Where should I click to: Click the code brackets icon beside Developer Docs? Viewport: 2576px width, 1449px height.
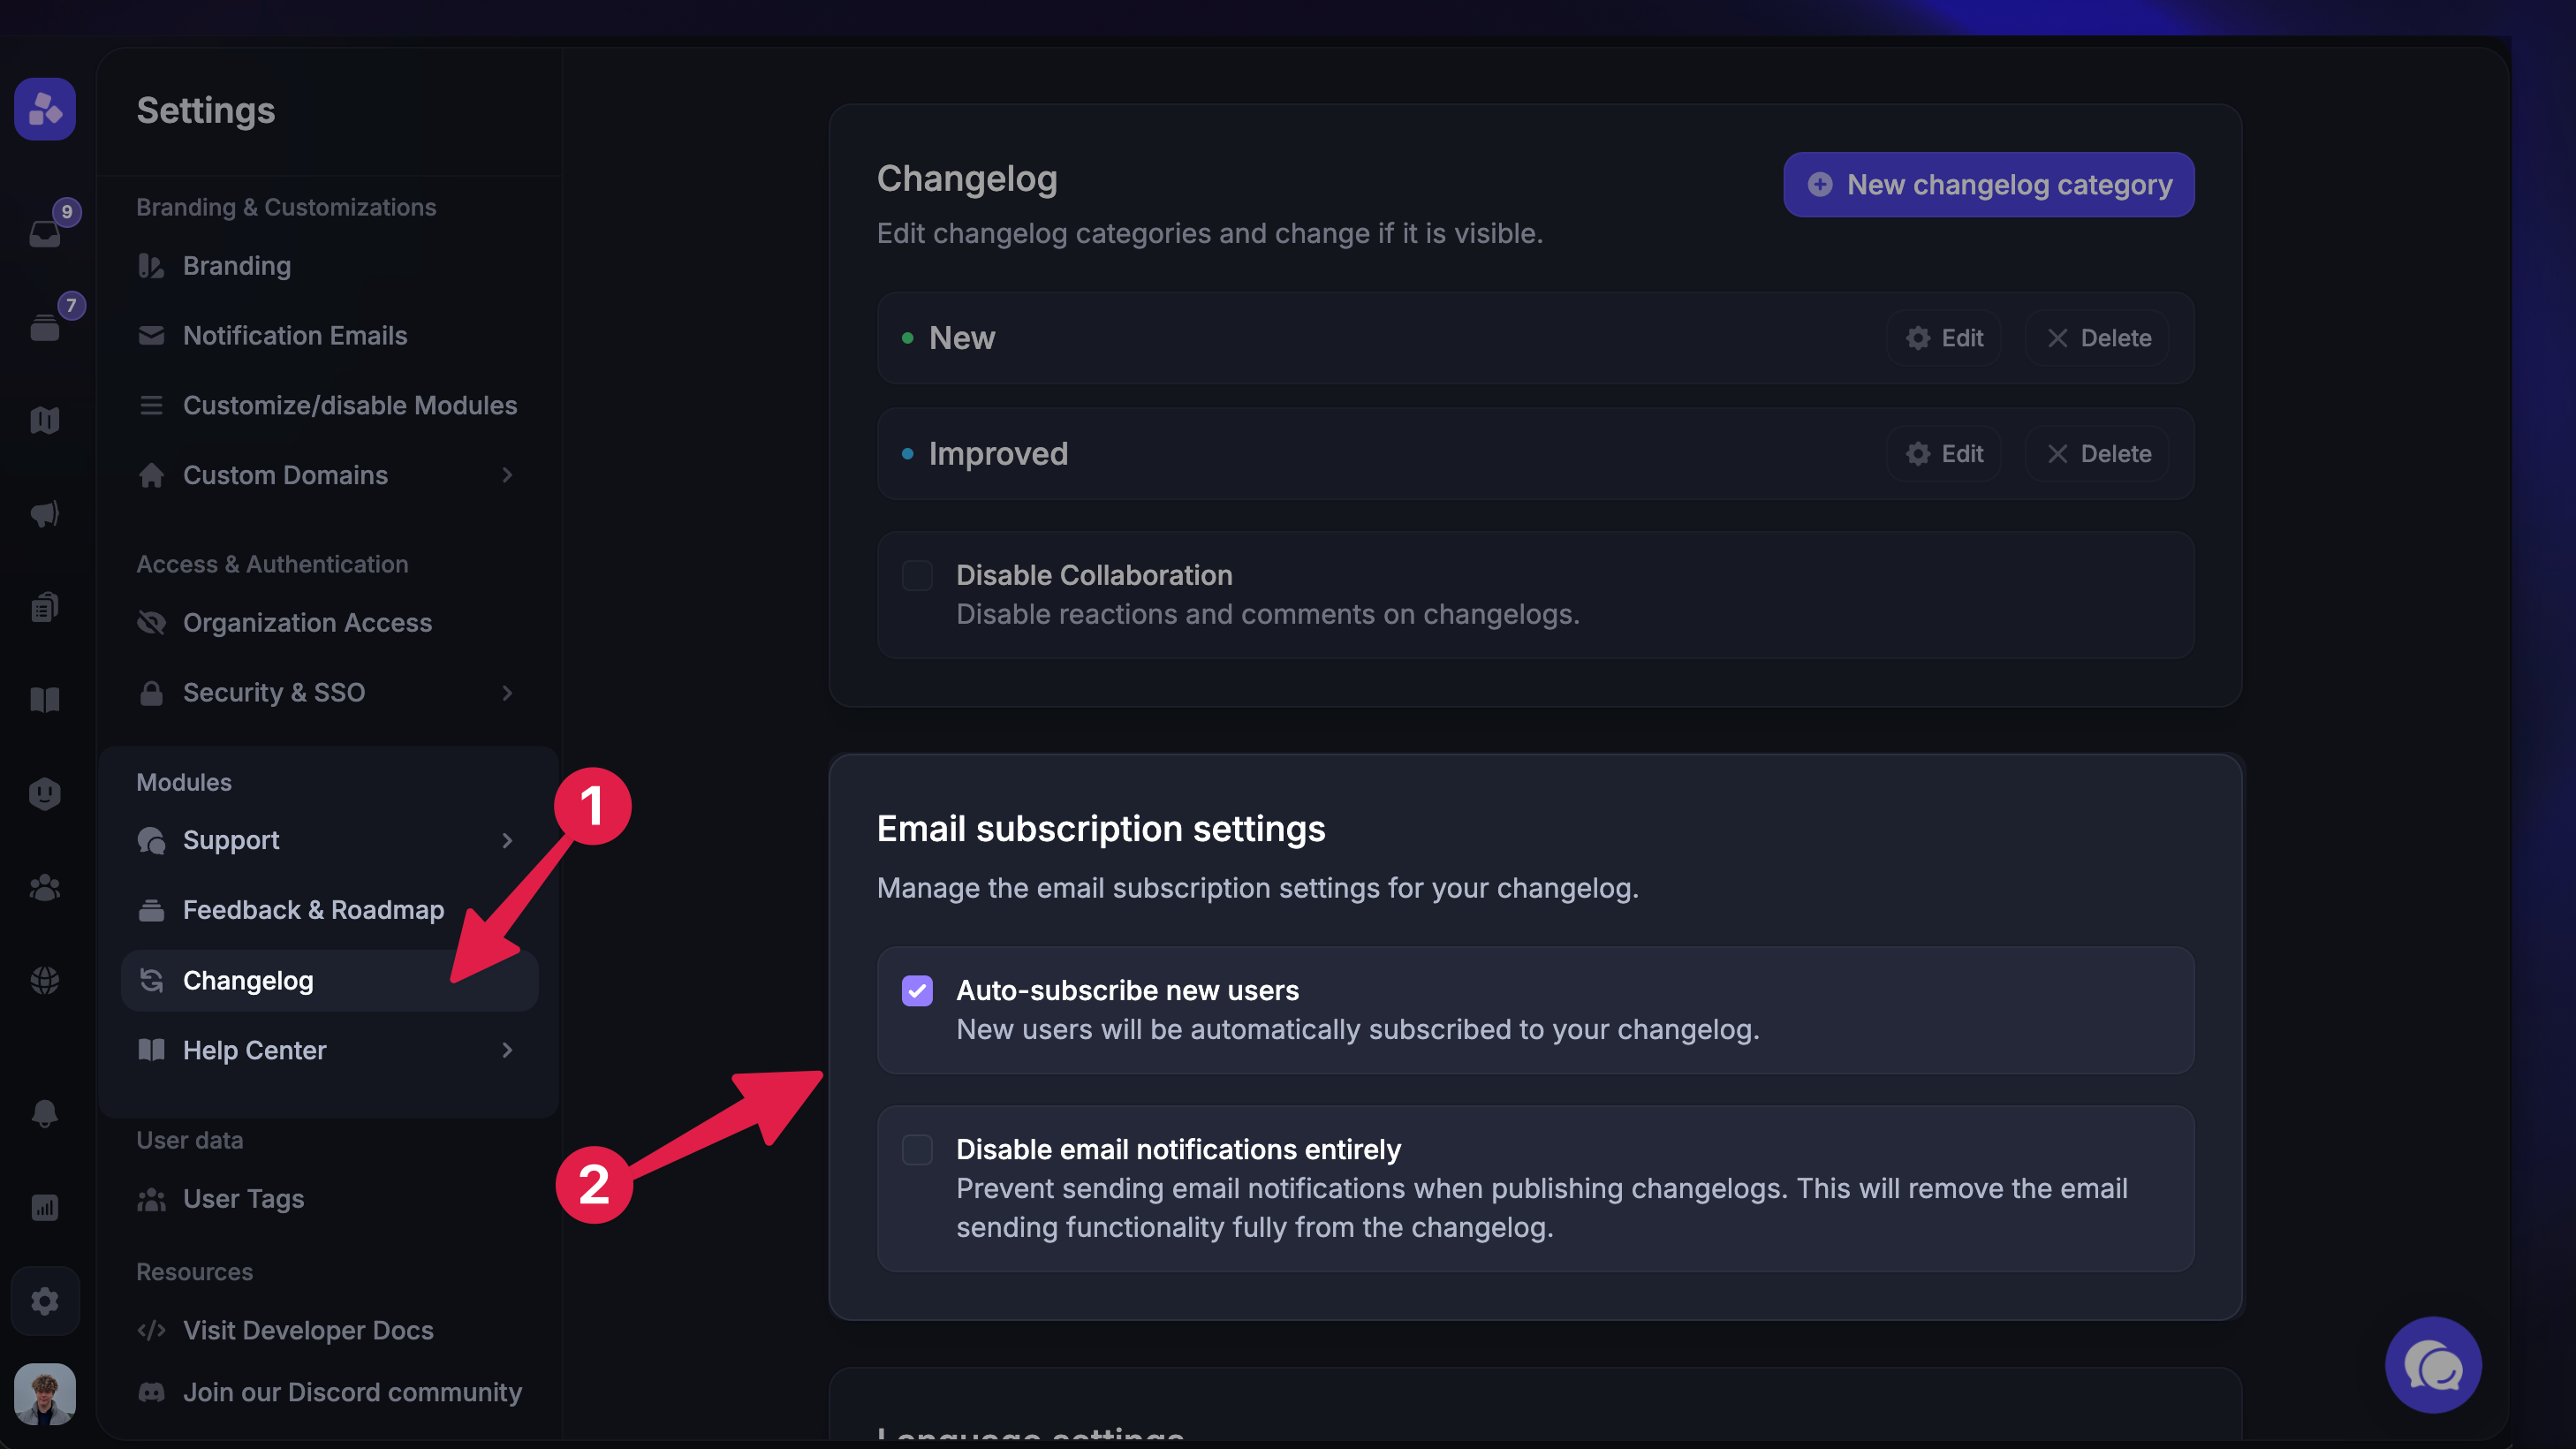coord(151,1330)
